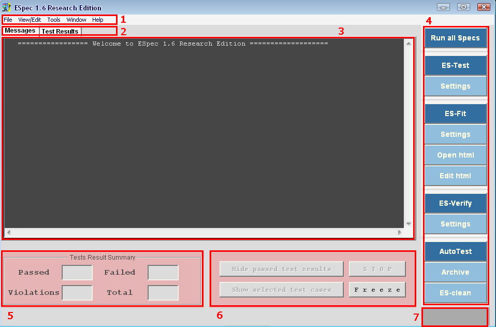This screenshot has height=327, width=496.
Task: Run ES-clean
Action: point(455,293)
